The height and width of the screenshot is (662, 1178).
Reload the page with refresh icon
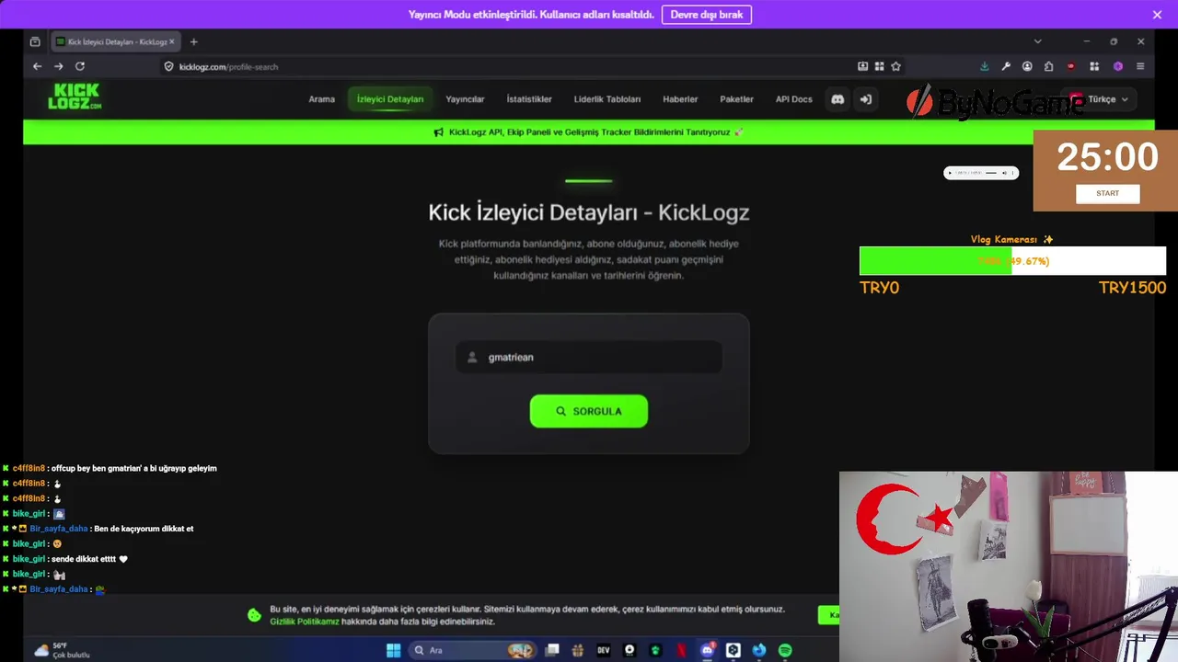(80, 66)
